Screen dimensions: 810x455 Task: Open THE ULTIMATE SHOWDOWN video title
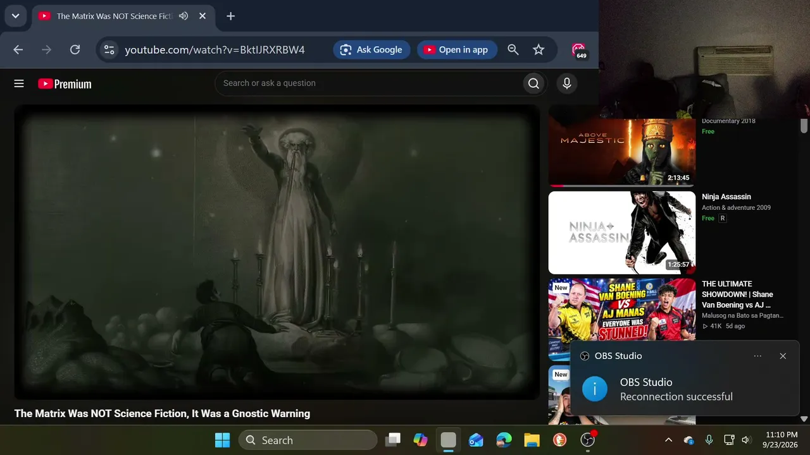(737, 294)
